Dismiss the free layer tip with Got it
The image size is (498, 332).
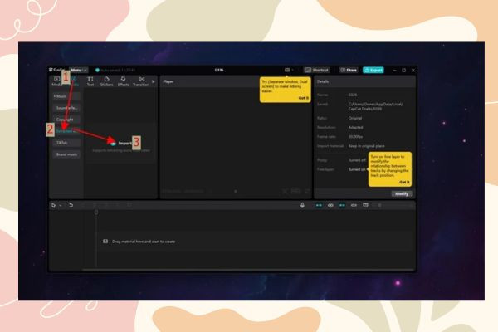click(404, 182)
